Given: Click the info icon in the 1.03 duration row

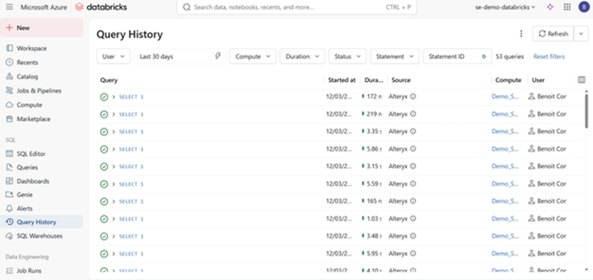Looking at the screenshot, I should click(413, 218).
